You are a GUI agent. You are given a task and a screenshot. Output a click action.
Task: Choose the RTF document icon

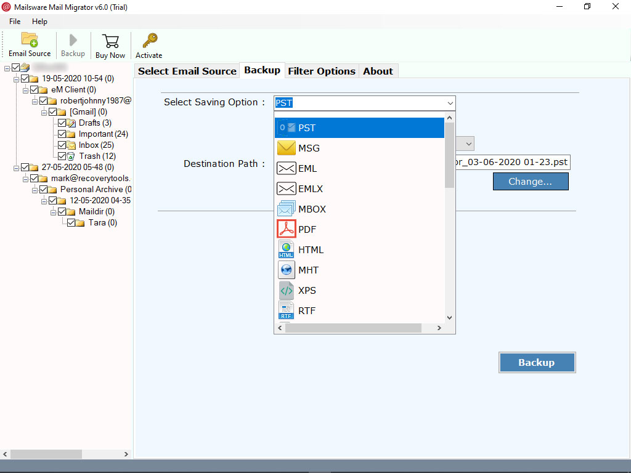286,310
